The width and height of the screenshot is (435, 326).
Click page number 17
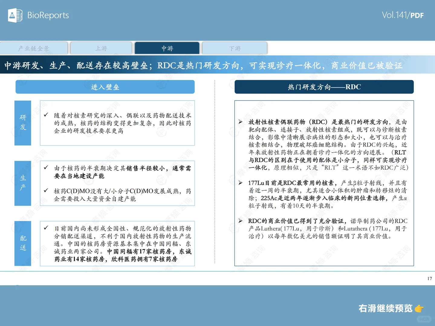[430, 279]
